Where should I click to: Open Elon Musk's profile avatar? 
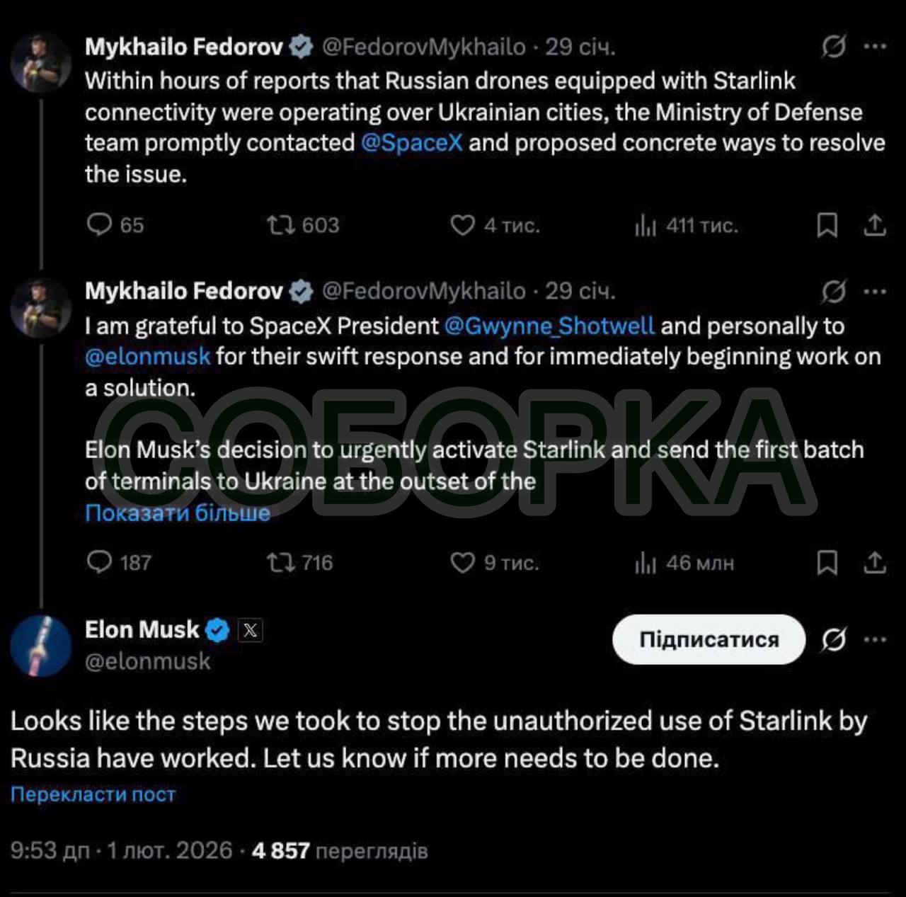click(x=41, y=646)
